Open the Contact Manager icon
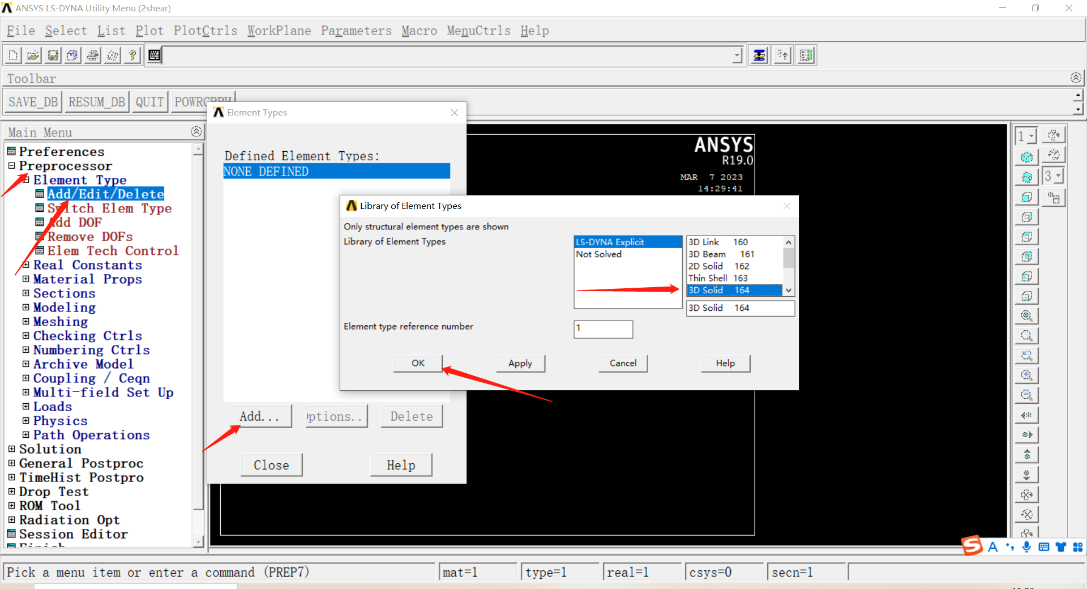The width and height of the screenshot is (1087, 589). pyautogui.click(x=806, y=55)
